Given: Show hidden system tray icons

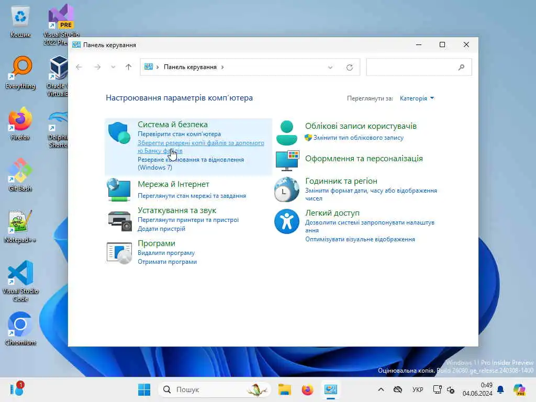Looking at the screenshot, I should (381, 389).
